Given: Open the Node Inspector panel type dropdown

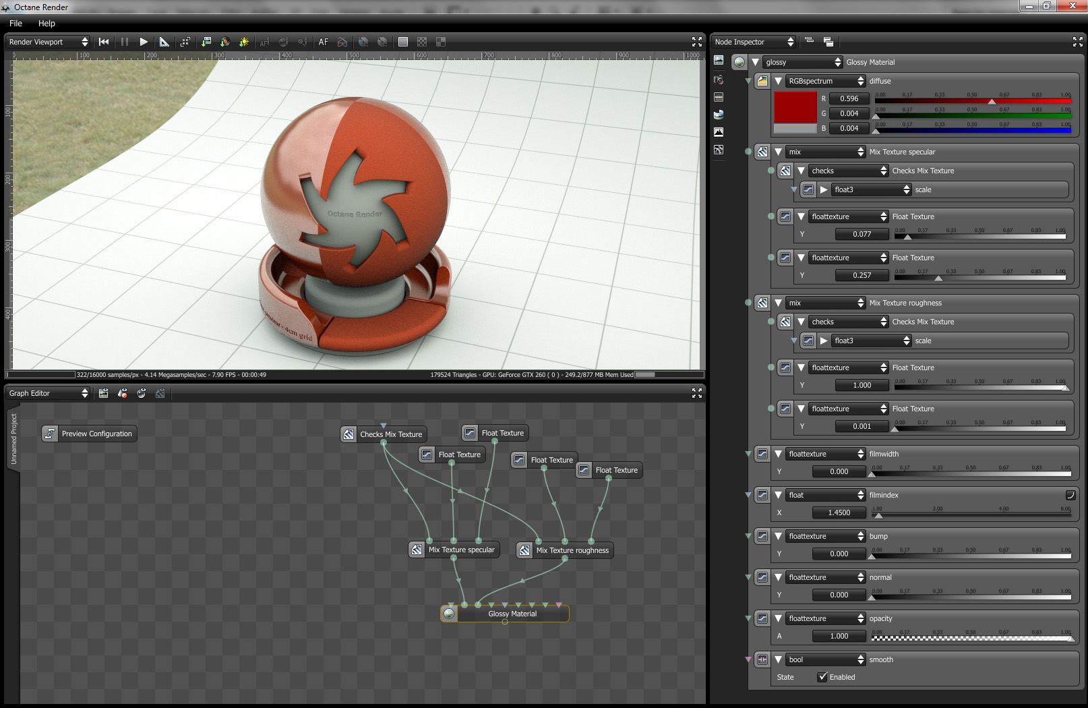Looking at the screenshot, I should pos(754,42).
